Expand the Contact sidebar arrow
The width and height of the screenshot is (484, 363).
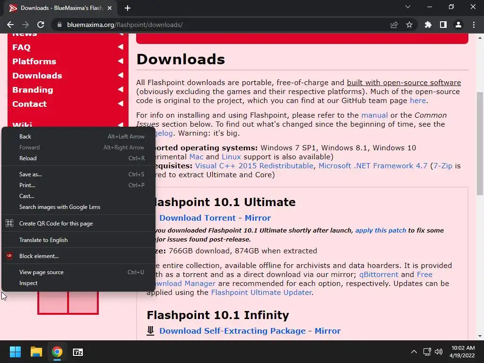[x=121, y=104]
